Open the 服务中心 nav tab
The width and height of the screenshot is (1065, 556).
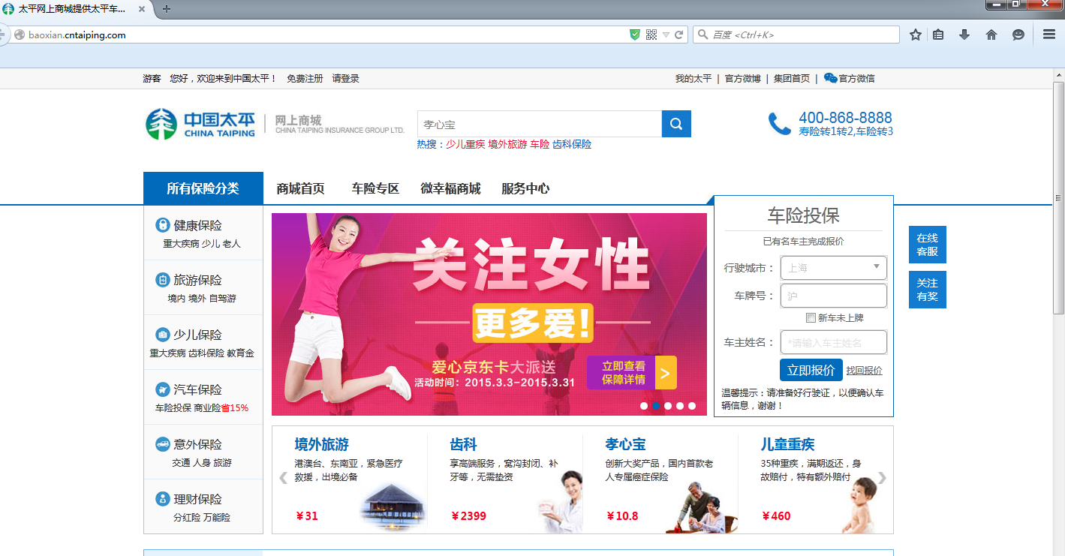pos(525,188)
